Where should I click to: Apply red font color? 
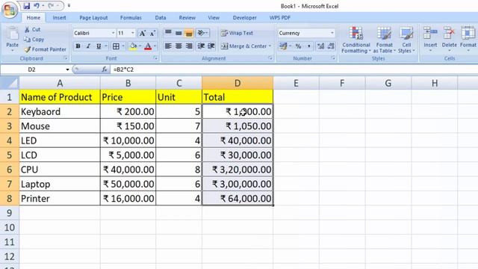click(148, 46)
